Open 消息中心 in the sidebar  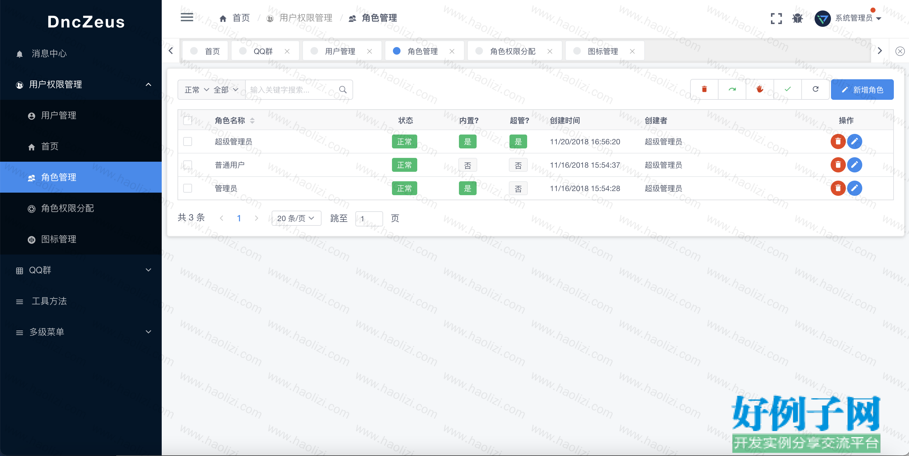coord(81,53)
